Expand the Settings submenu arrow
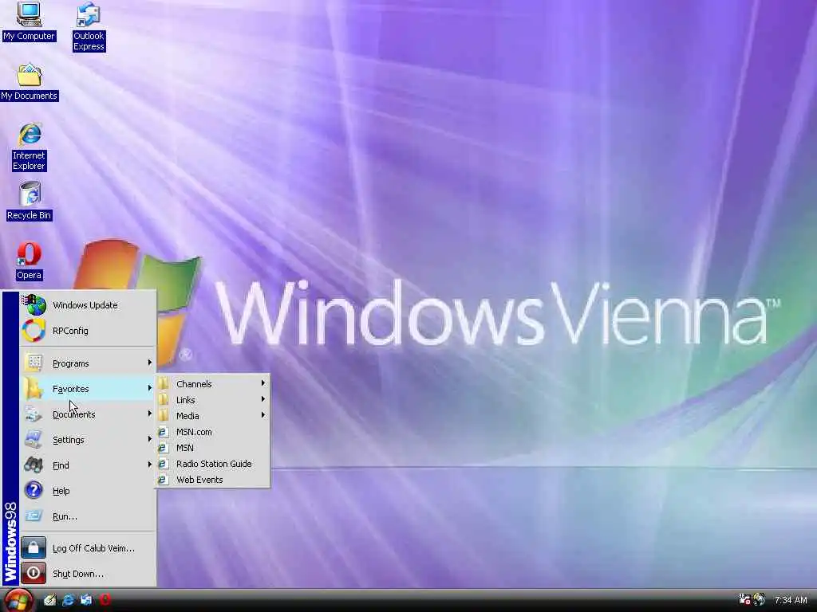This screenshot has width=817, height=612. pyautogui.click(x=149, y=439)
